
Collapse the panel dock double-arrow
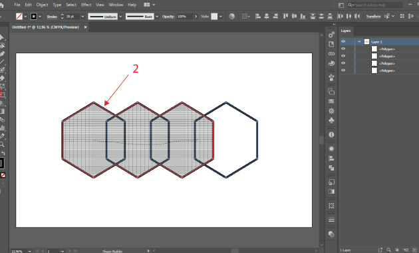[334, 25]
